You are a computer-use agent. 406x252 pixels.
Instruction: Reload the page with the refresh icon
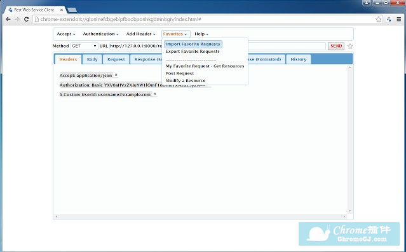[26, 19]
